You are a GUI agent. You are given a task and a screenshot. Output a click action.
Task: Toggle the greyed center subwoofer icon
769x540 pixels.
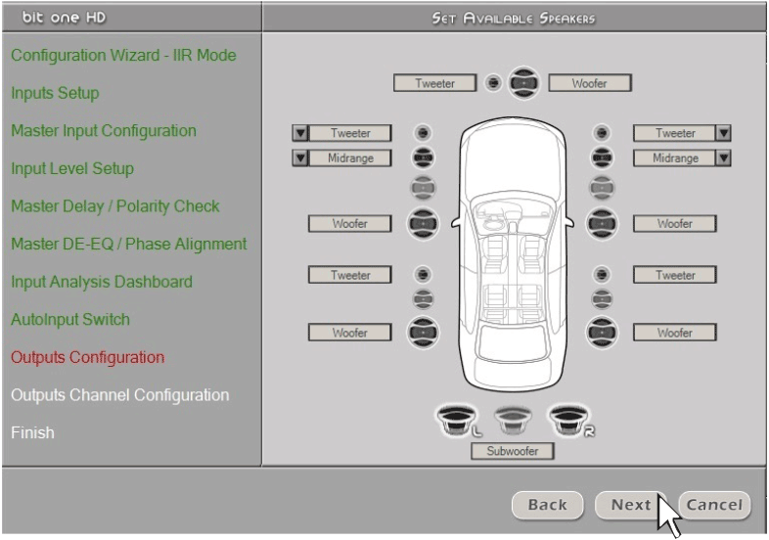(513, 421)
